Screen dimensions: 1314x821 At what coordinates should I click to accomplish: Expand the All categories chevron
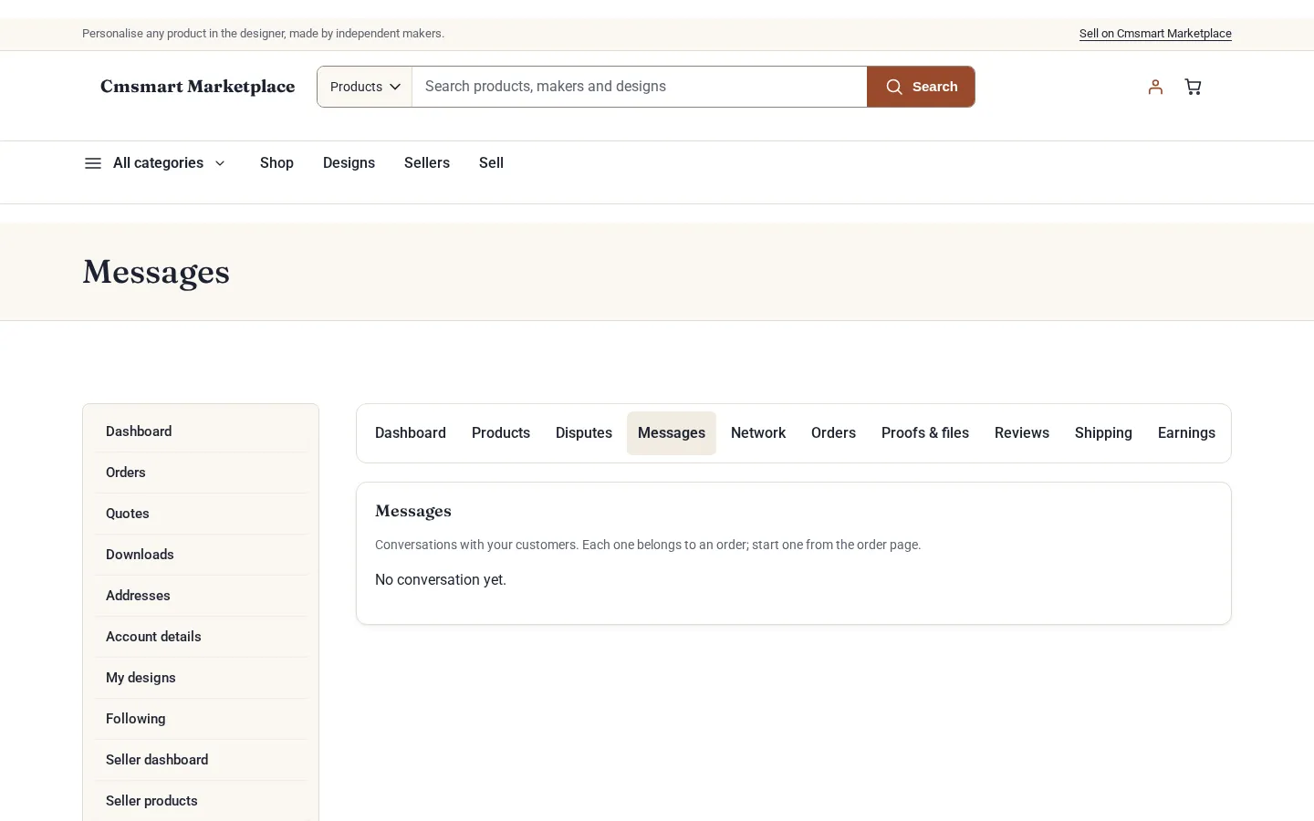220,163
